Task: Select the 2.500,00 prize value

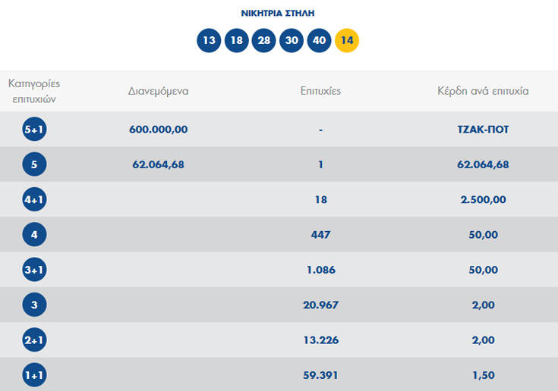Action: point(483,200)
